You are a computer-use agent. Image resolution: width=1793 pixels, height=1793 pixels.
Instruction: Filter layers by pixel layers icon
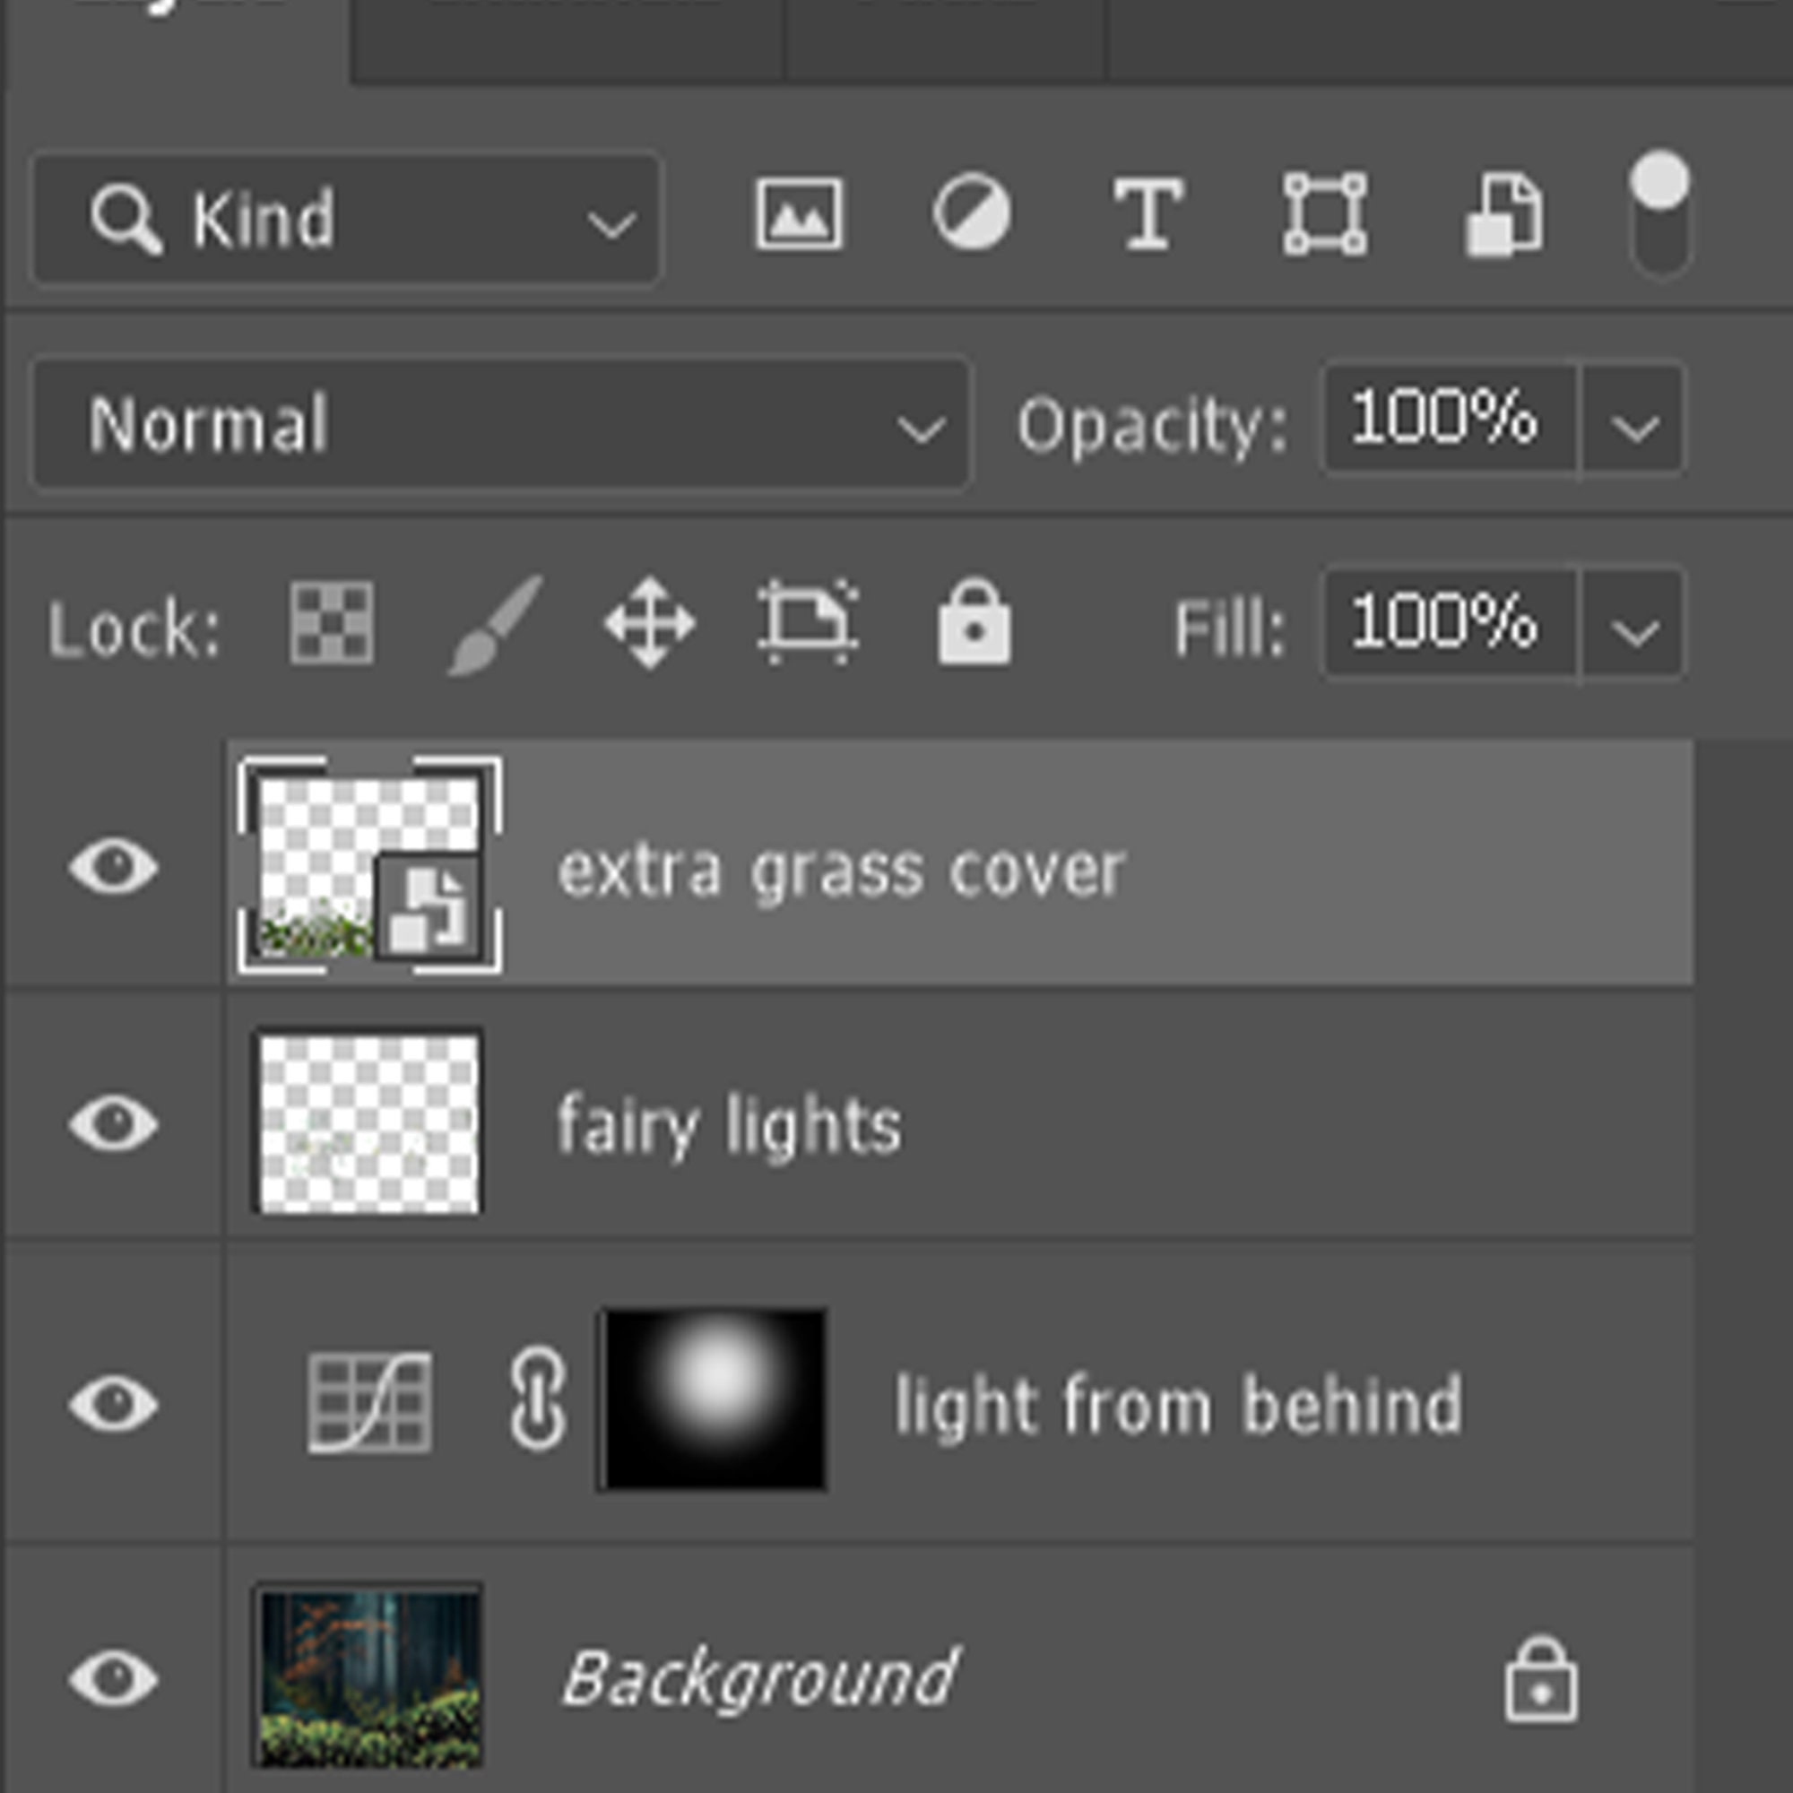pyautogui.click(x=799, y=214)
